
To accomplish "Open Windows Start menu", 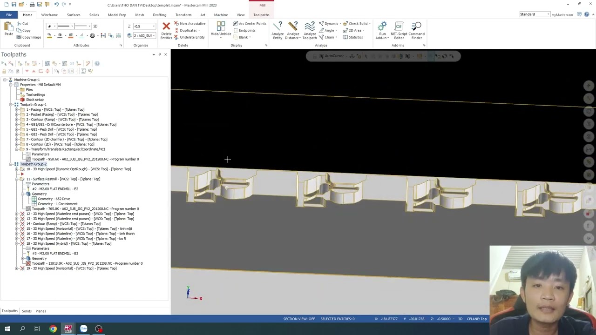I will tap(7, 329).
